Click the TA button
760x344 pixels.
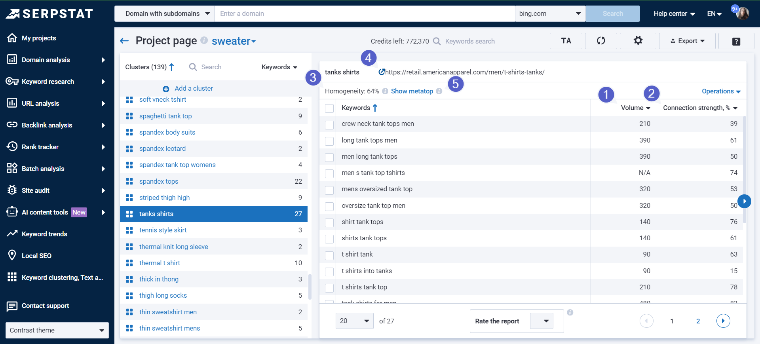pyautogui.click(x=566, y=41)
